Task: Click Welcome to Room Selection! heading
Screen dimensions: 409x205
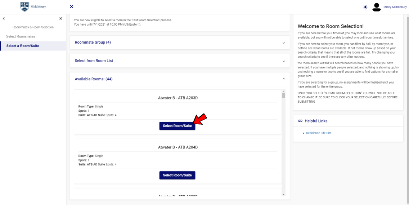Action: point(331,26)
